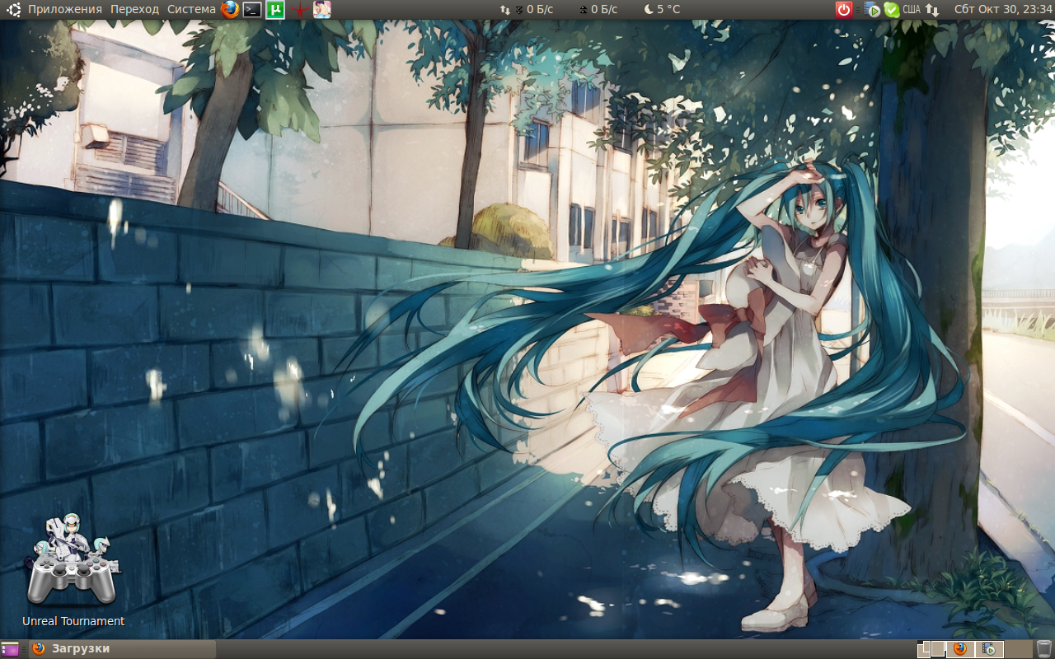Open the trash icon in bottom panel
Viewport: 1055px width, 659px height.
tap(1044, 649)
